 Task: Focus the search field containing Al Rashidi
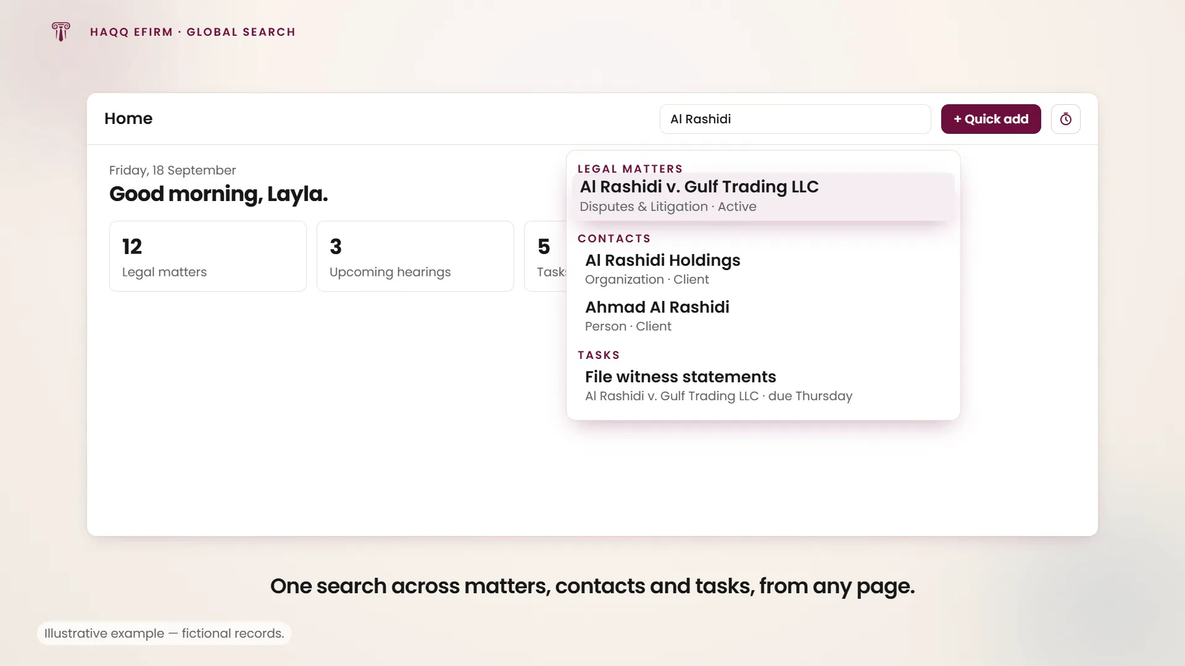tap(795, 119)
